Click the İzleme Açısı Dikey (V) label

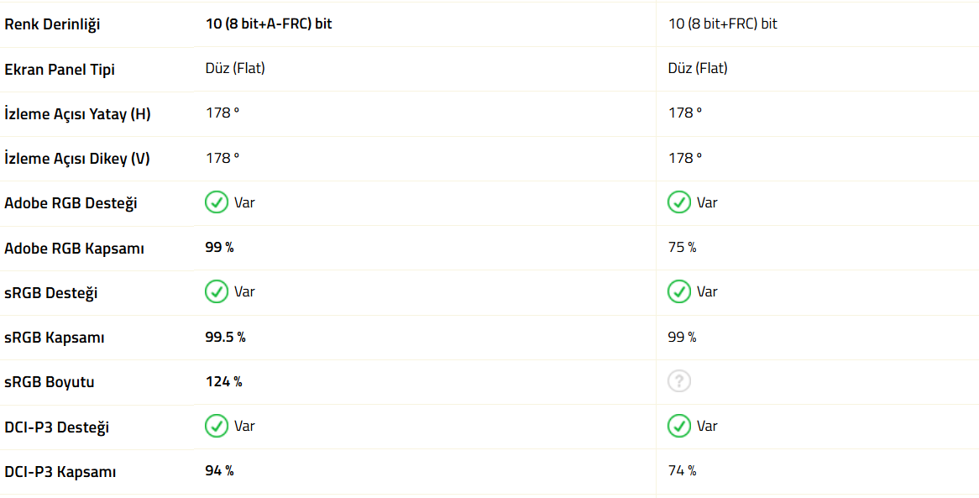tap(77, 158)
